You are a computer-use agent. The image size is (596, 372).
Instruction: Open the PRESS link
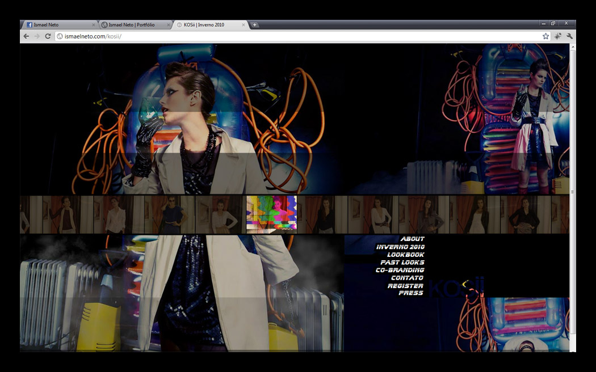tap(411, 293)
